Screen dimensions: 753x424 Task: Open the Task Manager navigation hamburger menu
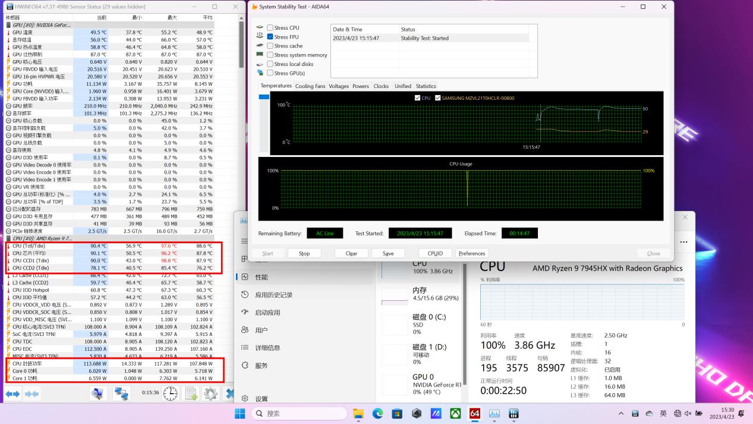[x=245, y=240]
